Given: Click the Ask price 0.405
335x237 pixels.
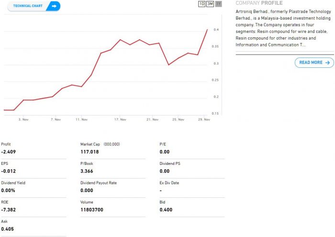Looking at the screenshot, I should (x=7, y=229).
